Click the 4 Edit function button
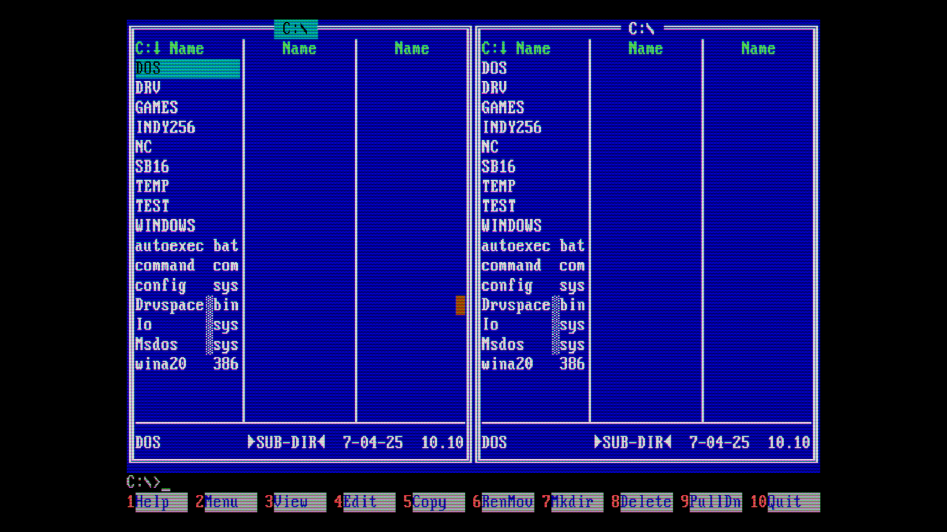This screenshot has width=947, height=532. tap(365, 502)
